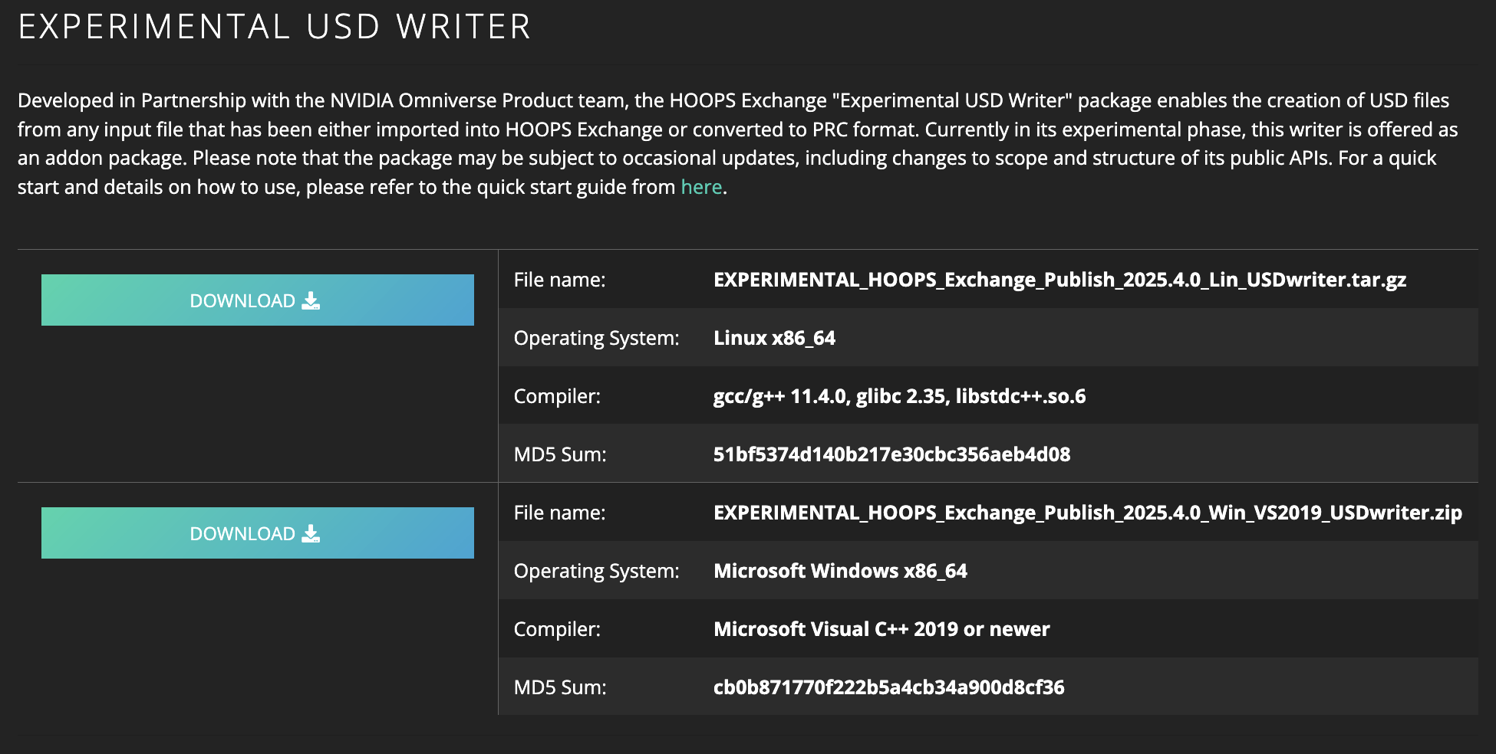Select the Lin_USDwriter.tar.gz file name text

click(x=1059, y=280)
